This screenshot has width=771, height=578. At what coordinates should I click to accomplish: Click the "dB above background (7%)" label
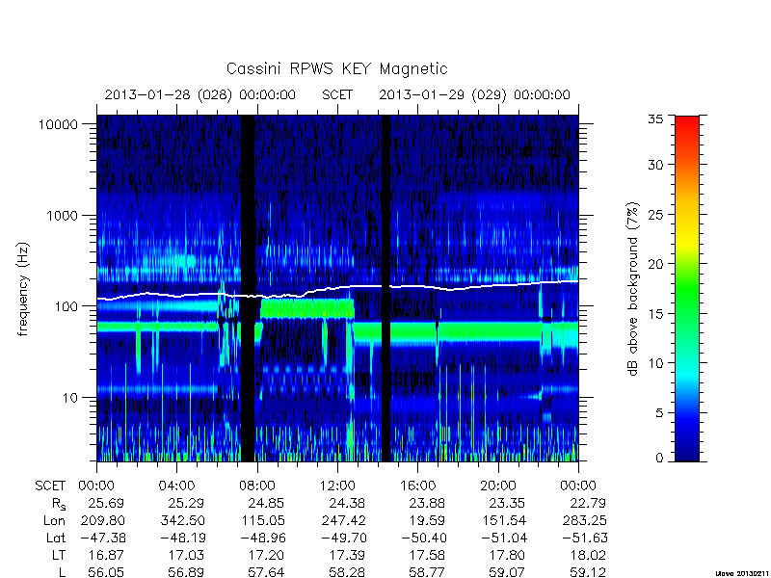pyautogui.click(x=633, y=289)
